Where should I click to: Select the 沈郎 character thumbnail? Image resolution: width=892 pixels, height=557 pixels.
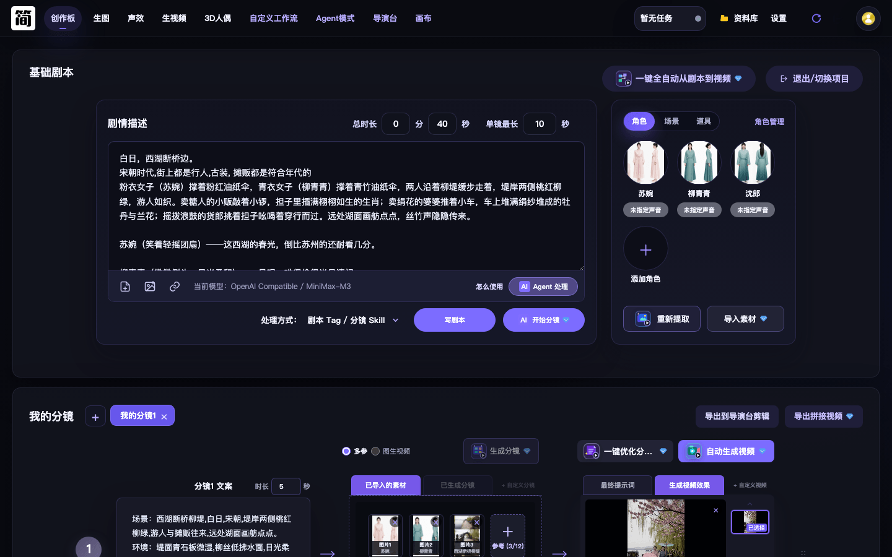[x=753, y=163]
